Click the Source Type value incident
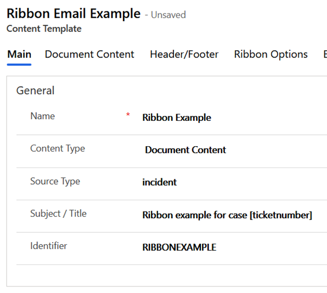 click(x=159, y=183)
